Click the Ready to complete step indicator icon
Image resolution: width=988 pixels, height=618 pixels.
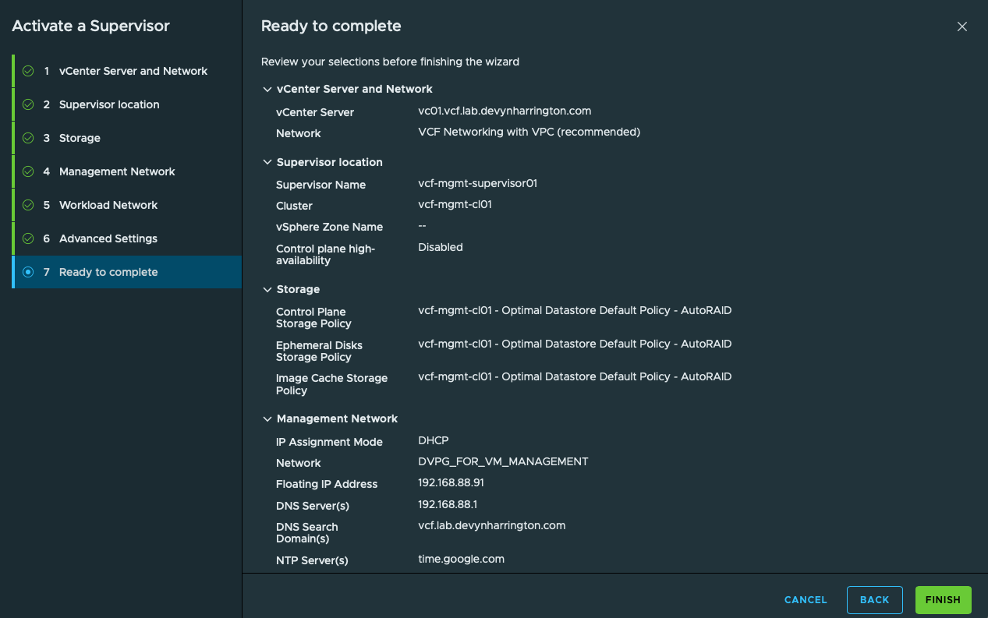point(28,272)
